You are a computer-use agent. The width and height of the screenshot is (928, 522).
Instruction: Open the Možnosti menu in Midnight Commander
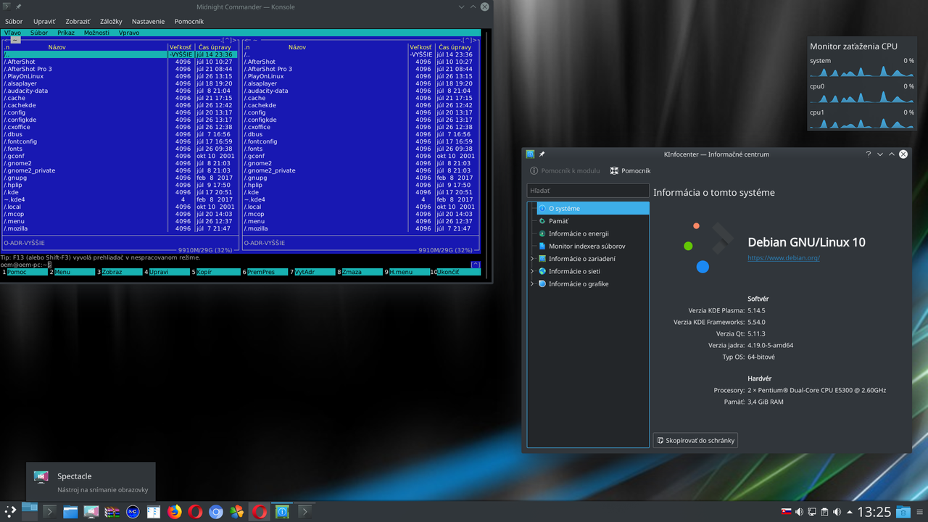96,33
